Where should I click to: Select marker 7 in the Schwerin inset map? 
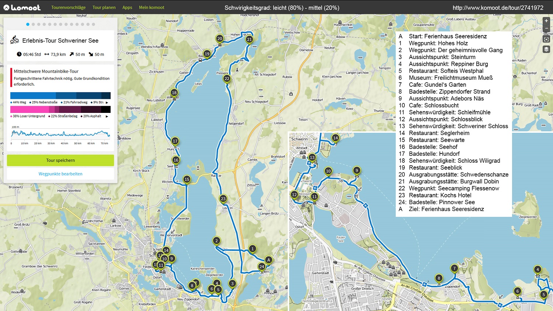point(454,268)
